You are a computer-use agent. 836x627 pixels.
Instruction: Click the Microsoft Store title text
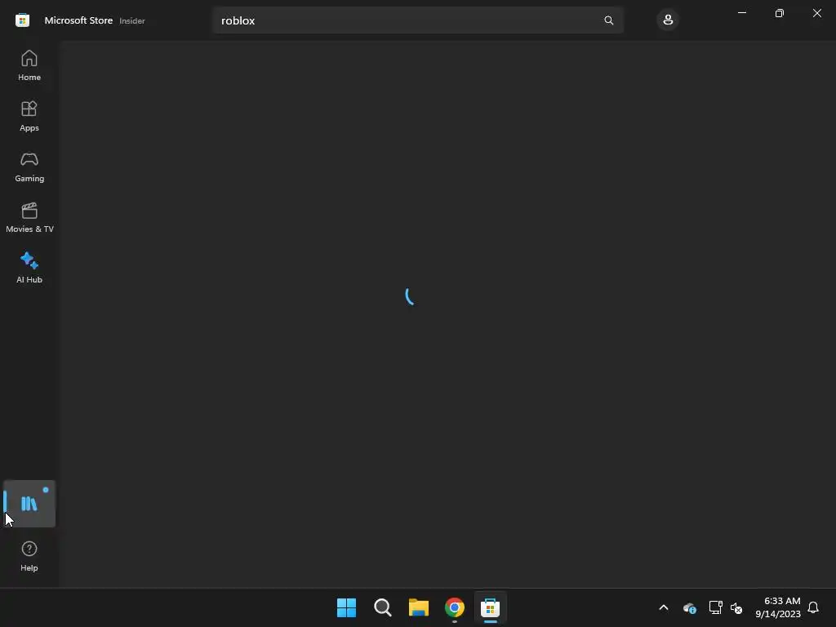(78, 20)
